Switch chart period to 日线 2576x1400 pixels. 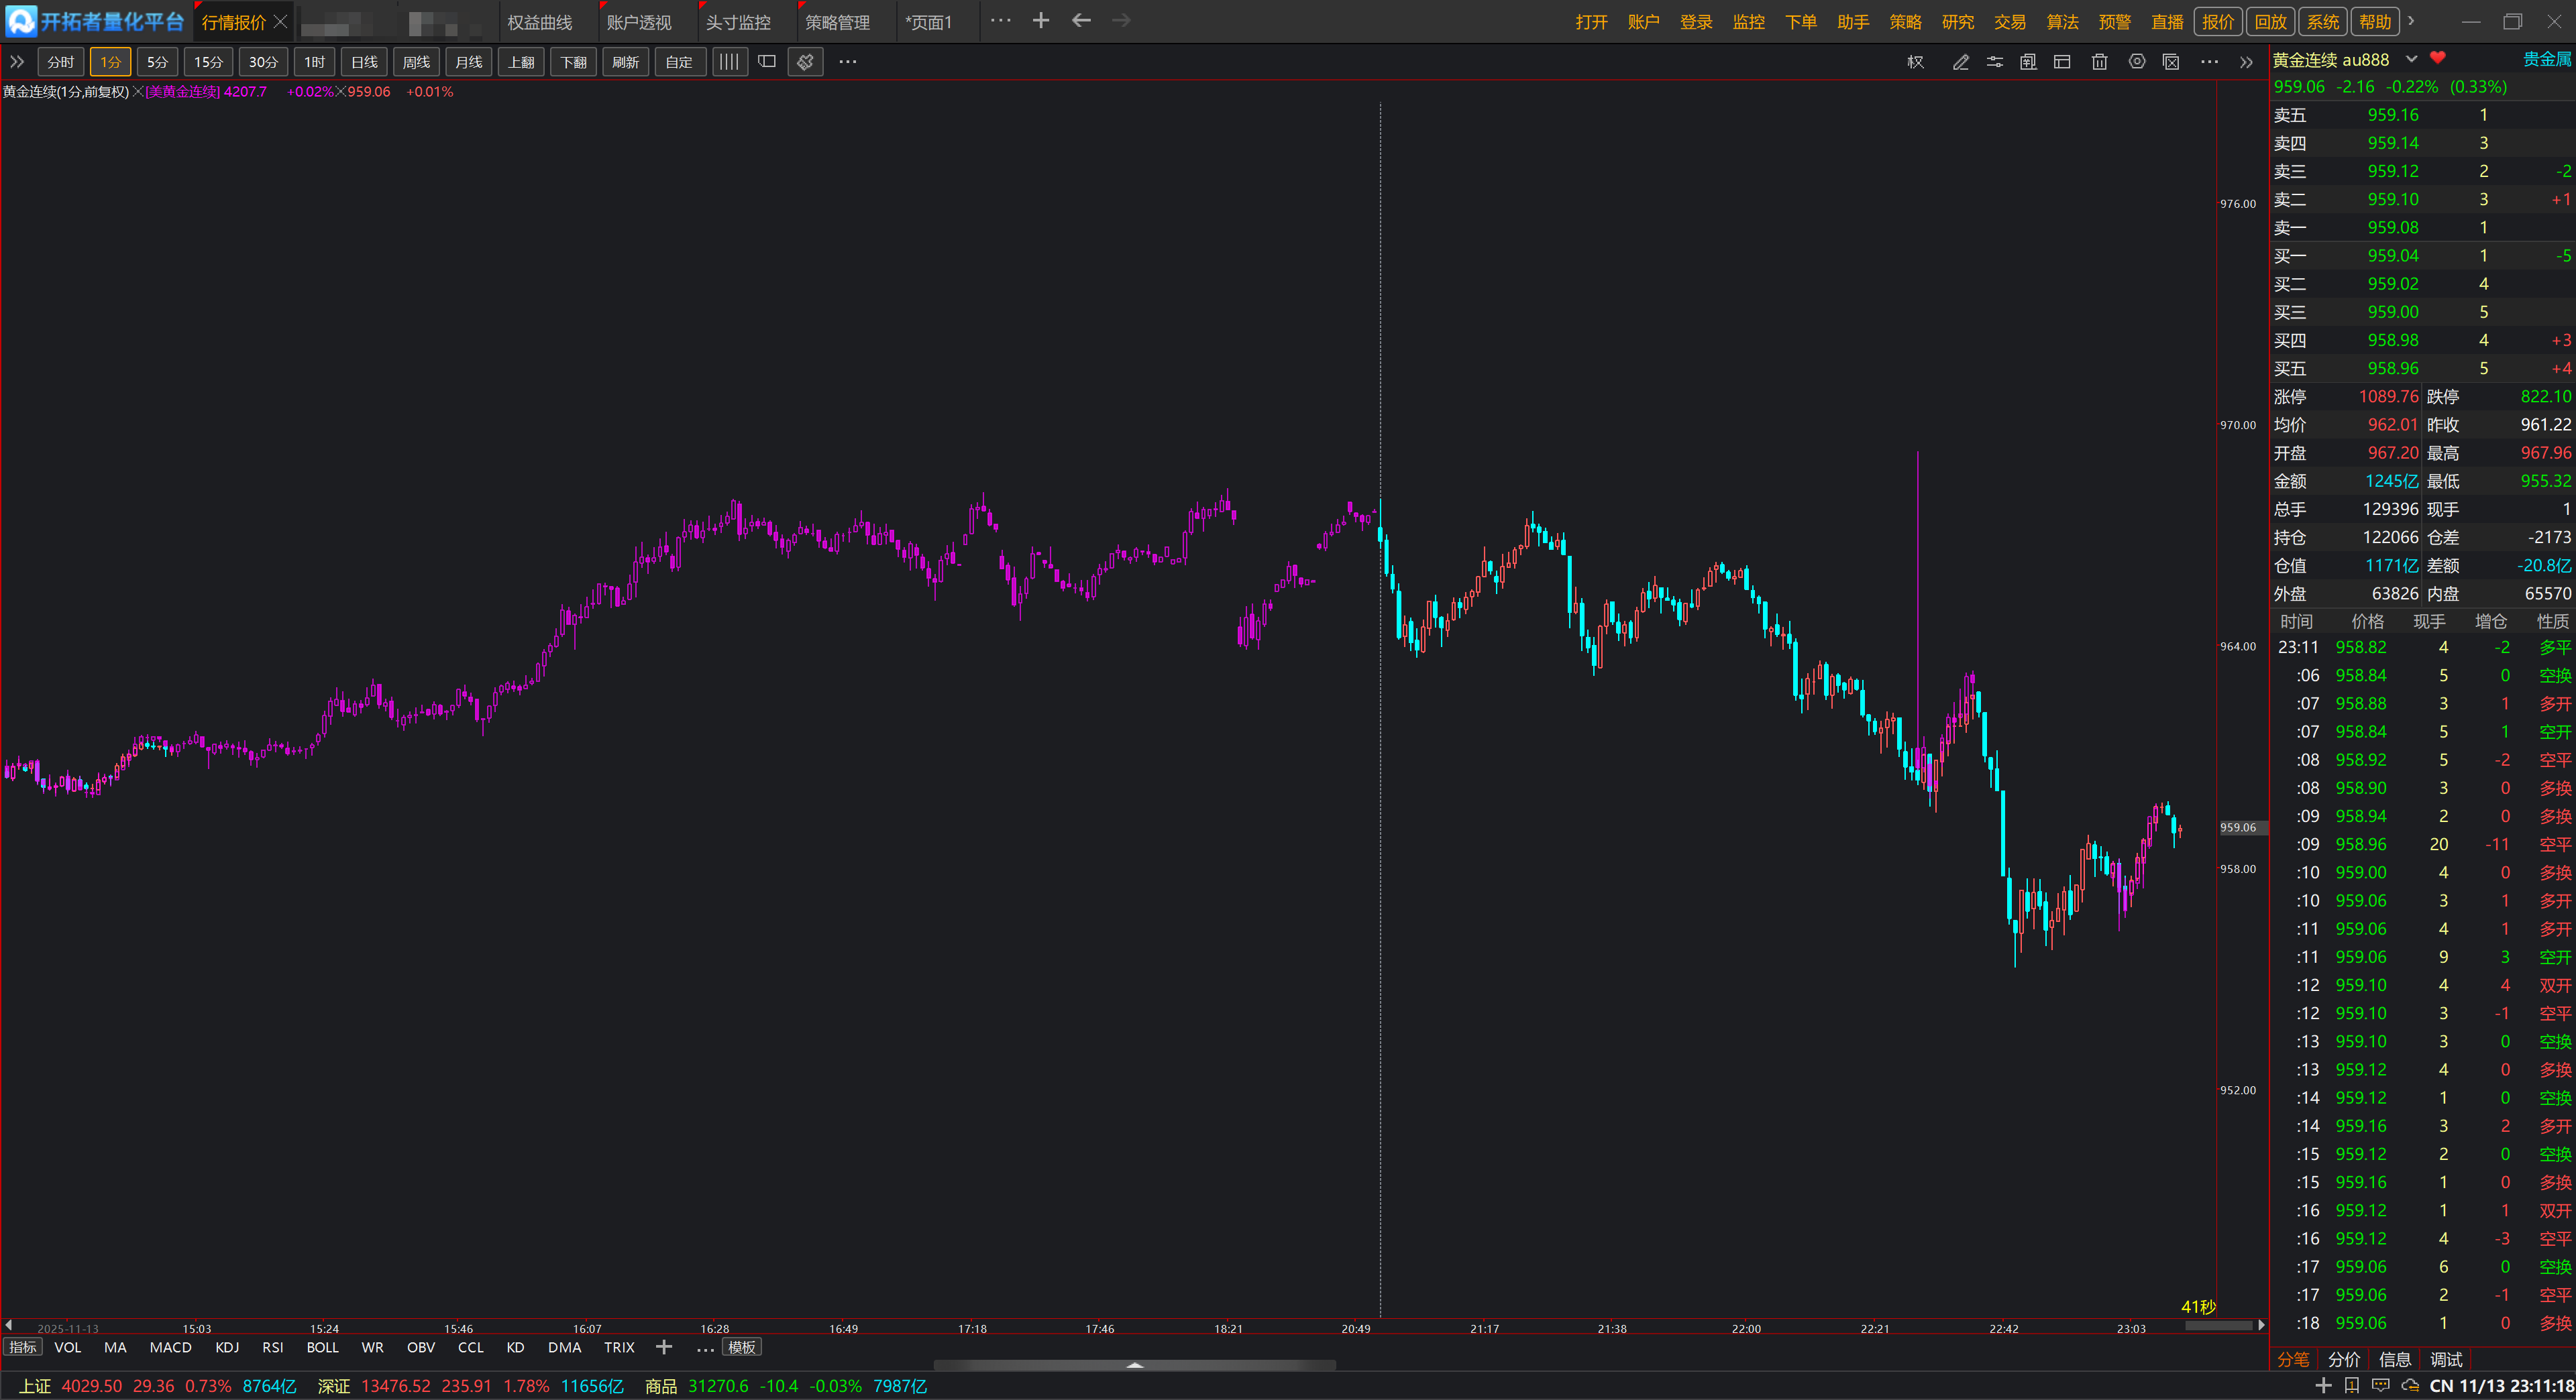tap(364, 62)
